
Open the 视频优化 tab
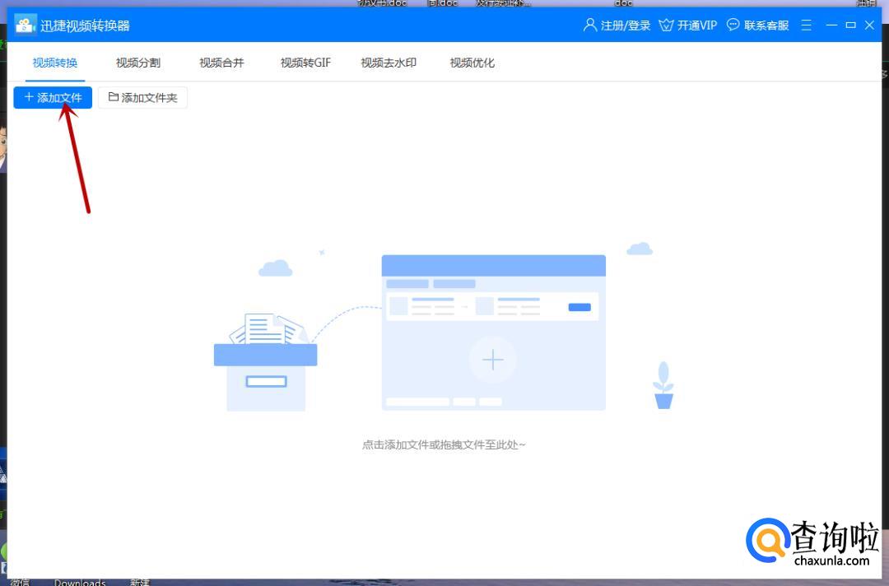coord(472,63)
